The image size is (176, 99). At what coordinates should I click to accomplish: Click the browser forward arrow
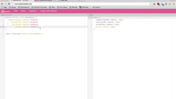(5, 4)
